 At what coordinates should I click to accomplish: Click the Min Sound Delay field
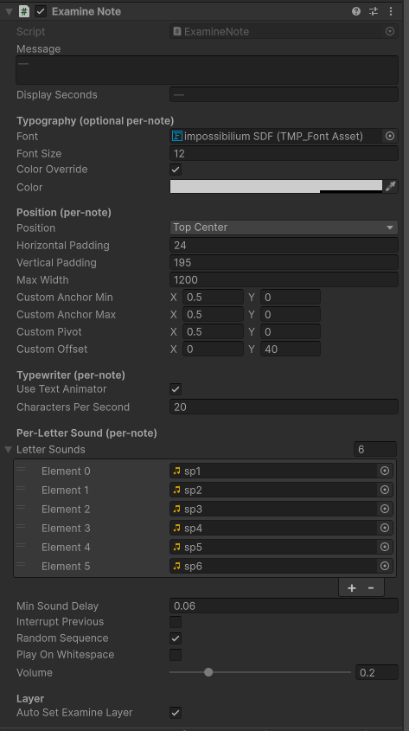[x=284, y=606]
